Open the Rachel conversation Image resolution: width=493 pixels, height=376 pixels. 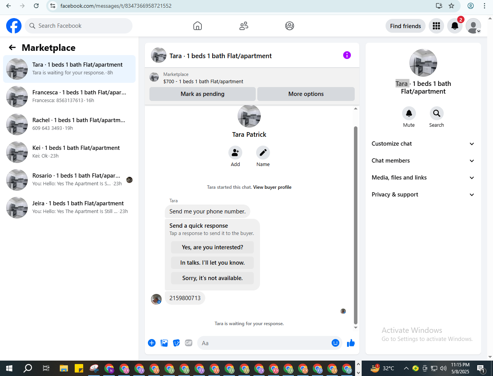[69, 124]
